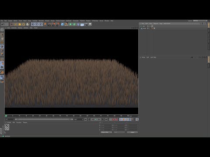Click the purple deformer icon
210x157 pixels.
pos(78,24)
